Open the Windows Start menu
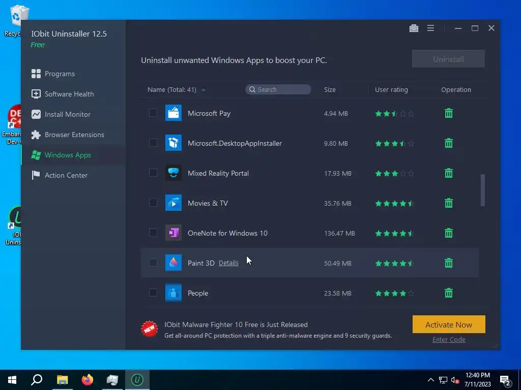This screenshot has height=390, width=521. (x=12, y=380)
